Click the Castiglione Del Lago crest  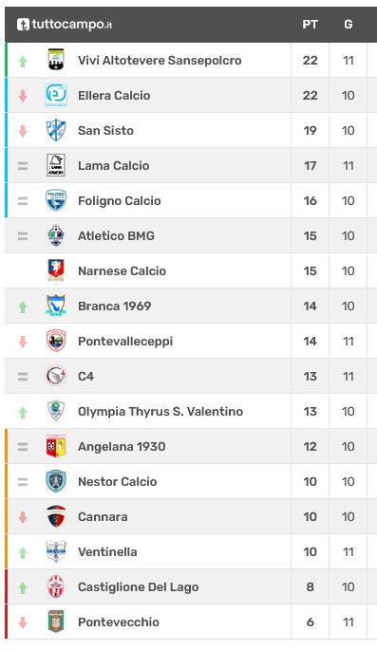tap(56, 587)
